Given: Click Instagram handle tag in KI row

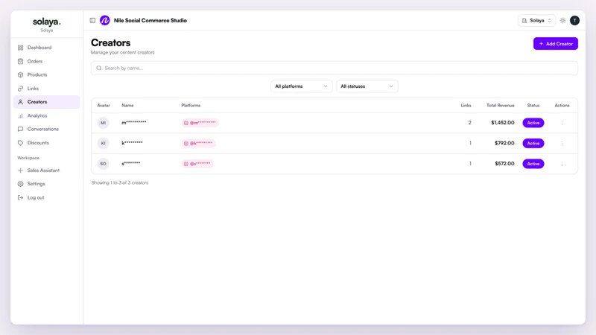Looking at the screenshot, I should tap(198, 143).
